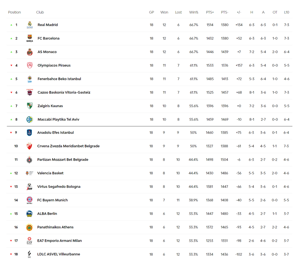Open Cazoo Baskonia Vitoria-Gasteiz club page
The width and height of the screenshot is (295, 260).
point(64,92)
